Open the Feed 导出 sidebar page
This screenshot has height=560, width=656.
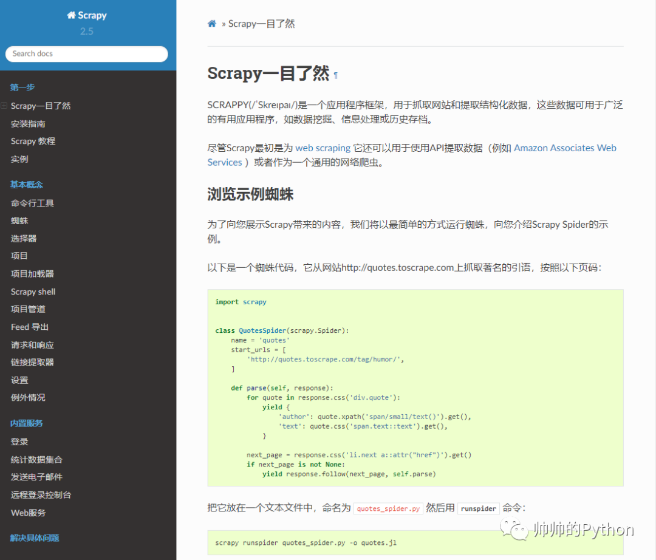[x=30, y=327]
